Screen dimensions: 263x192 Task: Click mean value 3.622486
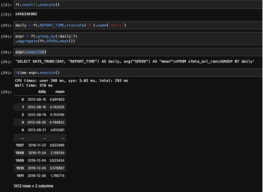(x=57, y=145)
